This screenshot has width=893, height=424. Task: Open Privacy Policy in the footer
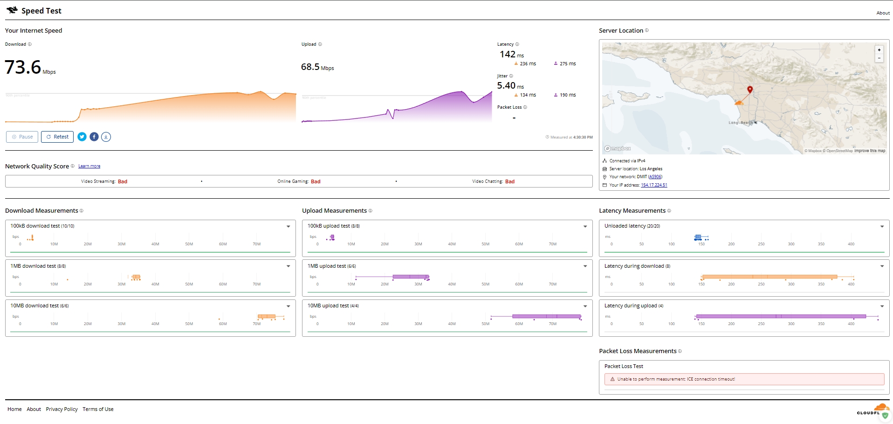(62, 409)
